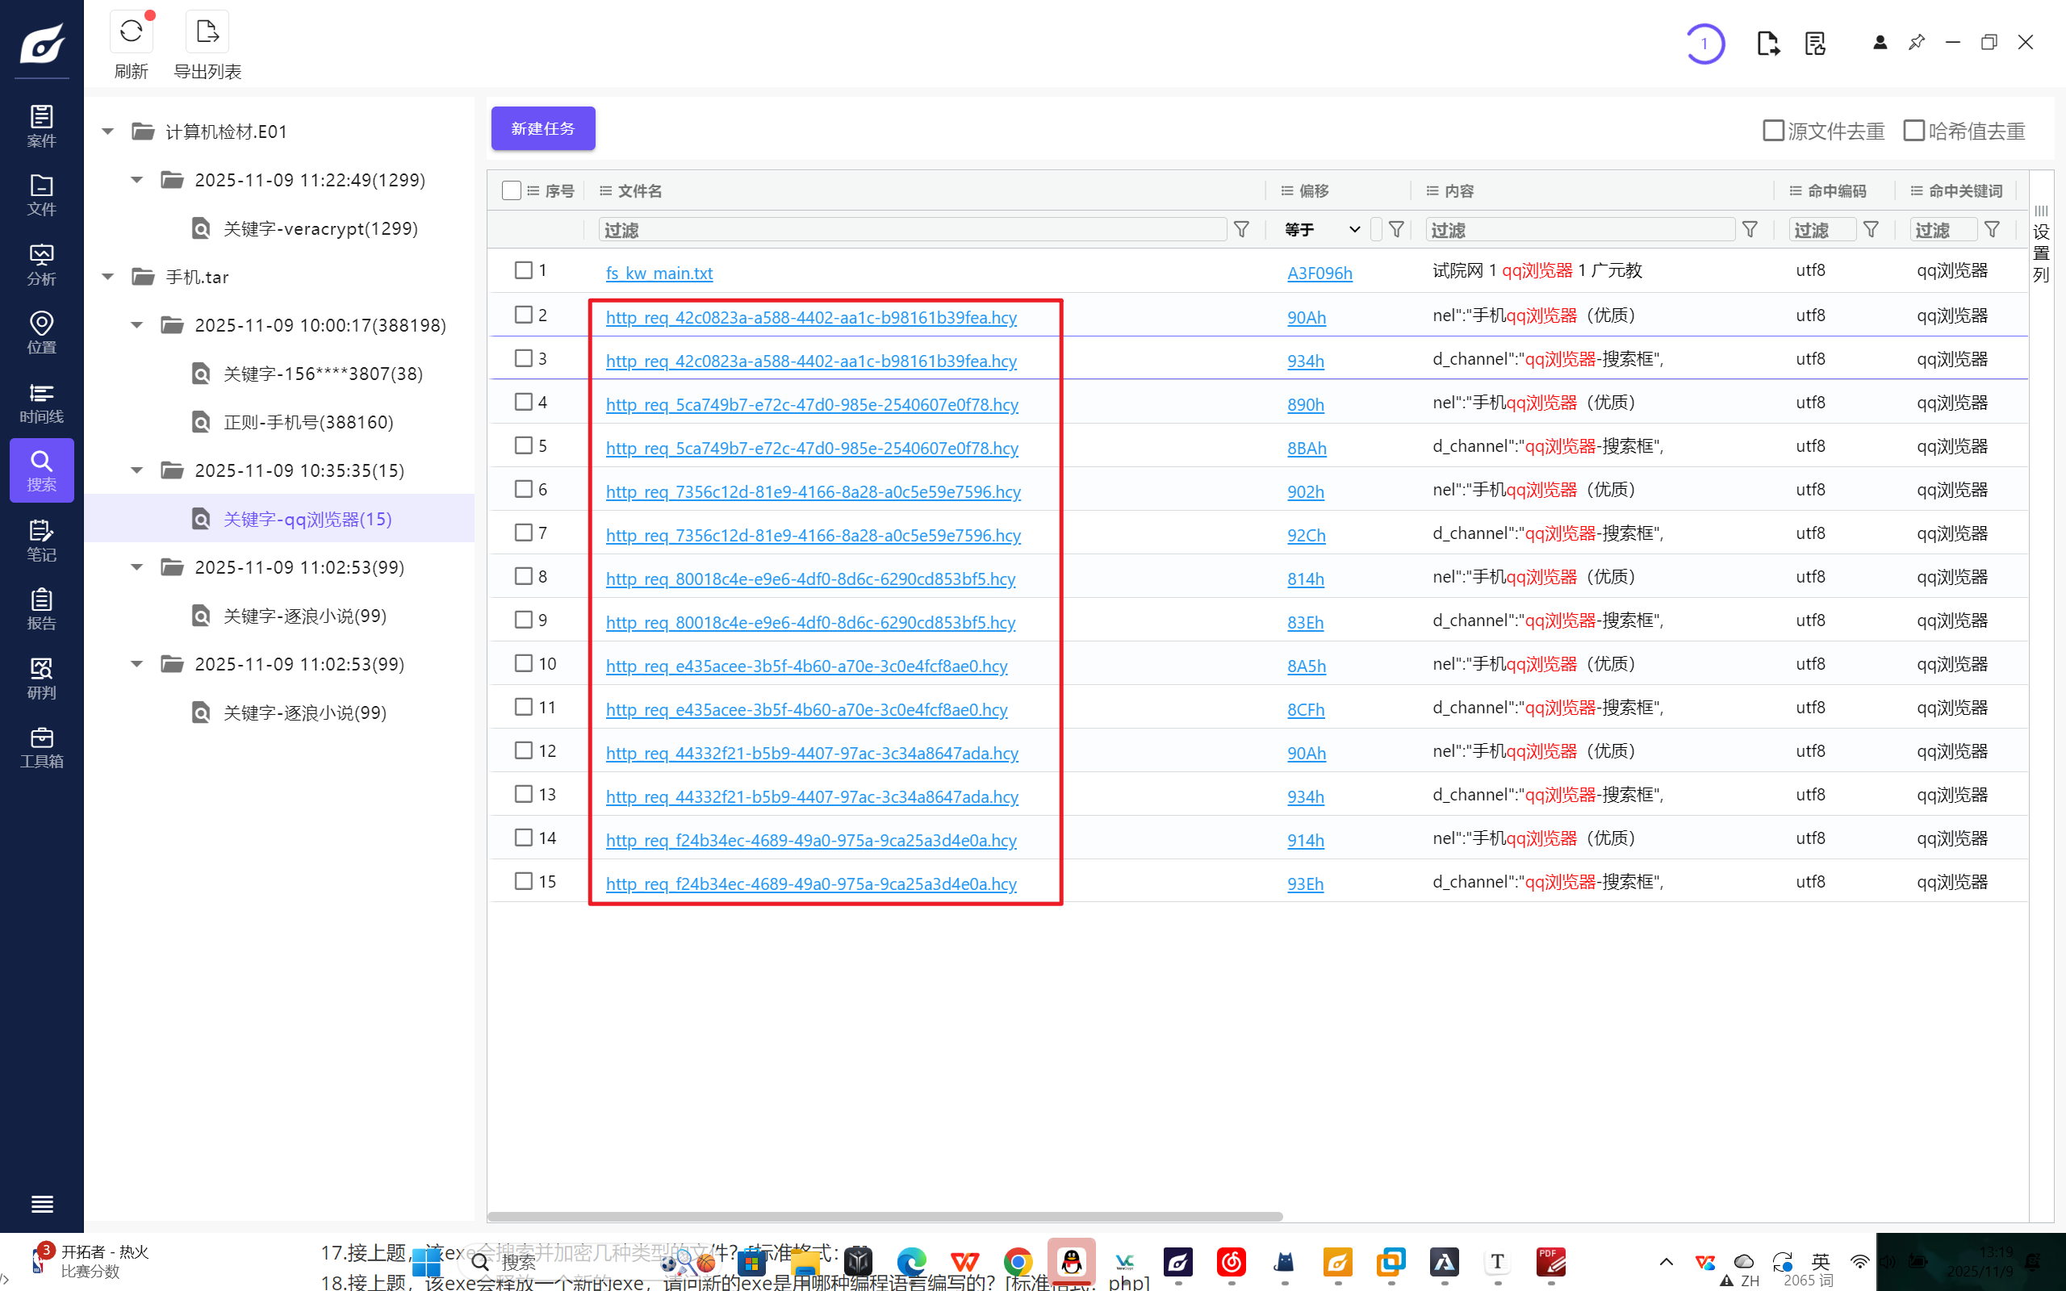This screenshot has width=2066, height=1291.
Task: Open the 等于 offset comparison dropdown
Action: pos(1322,230)
